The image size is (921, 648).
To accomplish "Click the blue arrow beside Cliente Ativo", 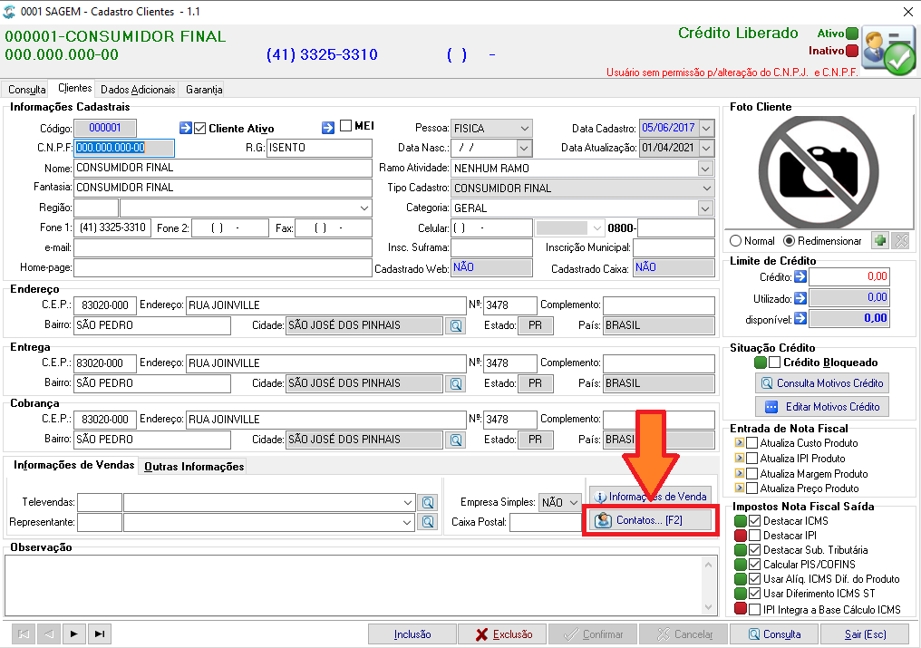I will click(x=186, y=128).
